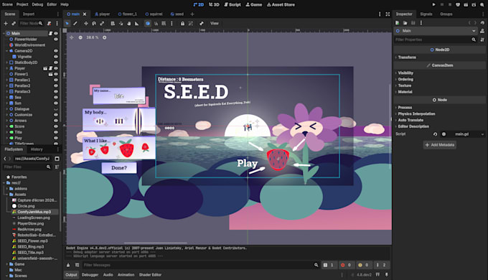Add new scene tab plus icon
488x280 pixels.
click(192, 14)
